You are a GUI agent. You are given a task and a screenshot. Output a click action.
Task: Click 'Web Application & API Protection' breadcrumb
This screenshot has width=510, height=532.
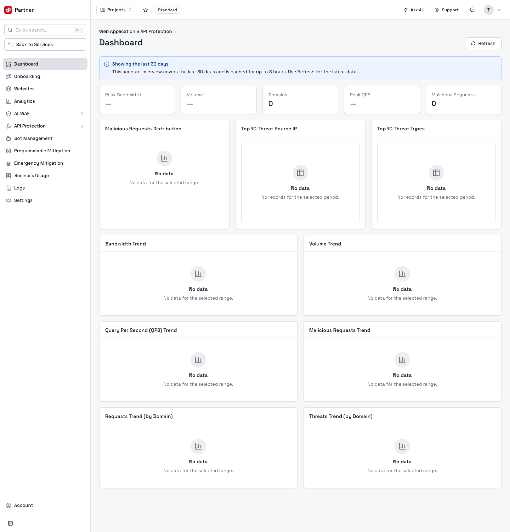tap(135, 32)
